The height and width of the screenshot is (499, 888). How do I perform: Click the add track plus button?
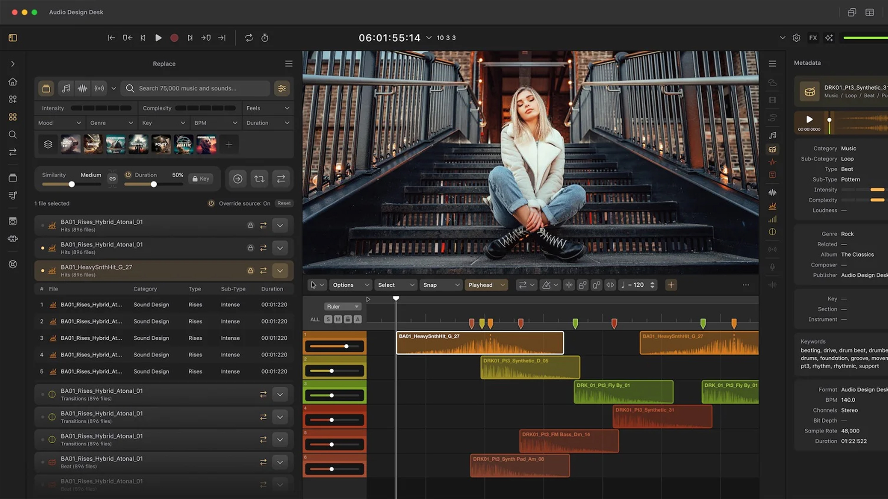(671, 285)
